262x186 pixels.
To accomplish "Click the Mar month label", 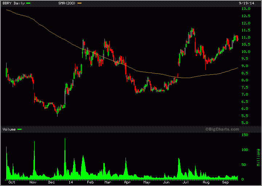I will [108, 182].
